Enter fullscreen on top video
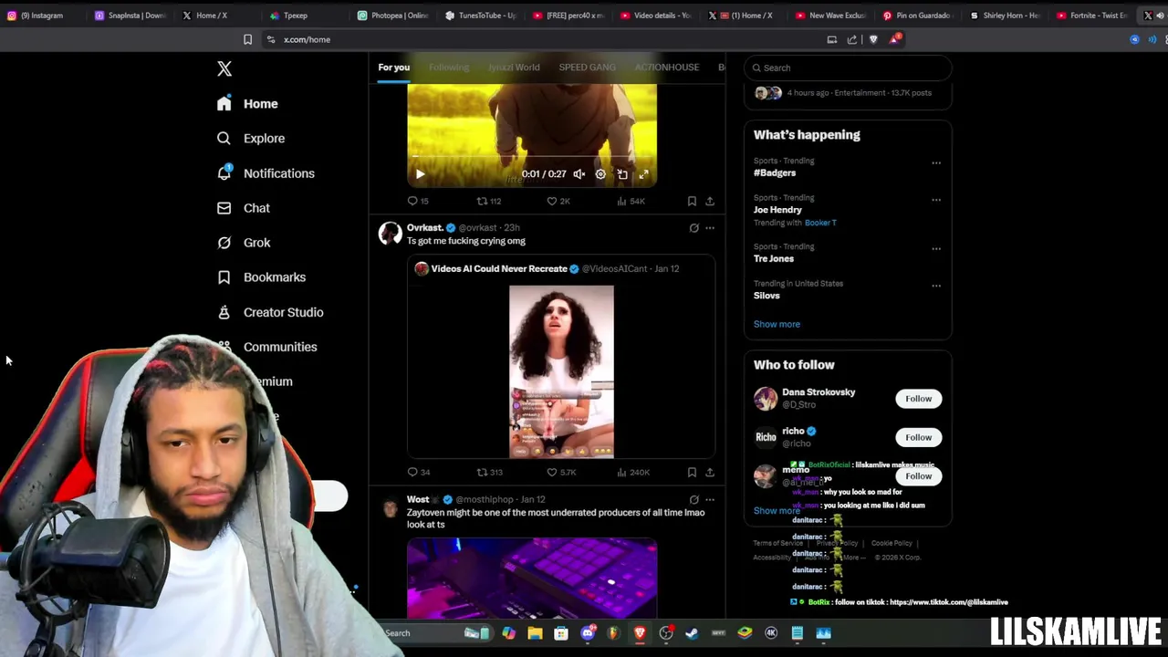 pyautogui.click(x=643, y=174)
